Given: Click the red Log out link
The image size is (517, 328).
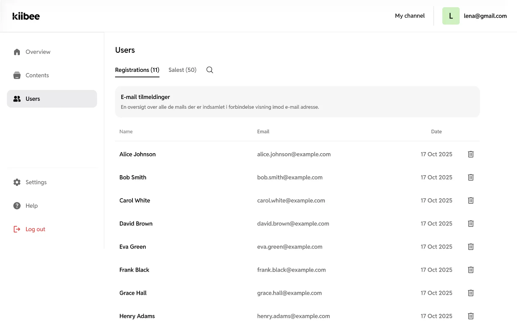Looking at the screenshot, I should tap(35, 229).
